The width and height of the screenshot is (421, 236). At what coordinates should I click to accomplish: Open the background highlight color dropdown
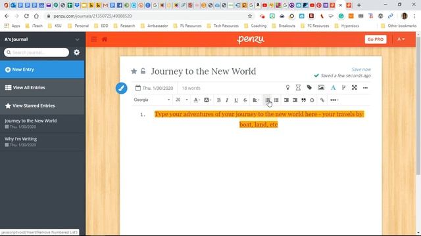tap(207, 100)
